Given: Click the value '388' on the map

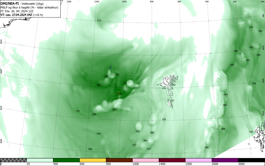Looking at the screenshot, I should [x=99, y=85].
